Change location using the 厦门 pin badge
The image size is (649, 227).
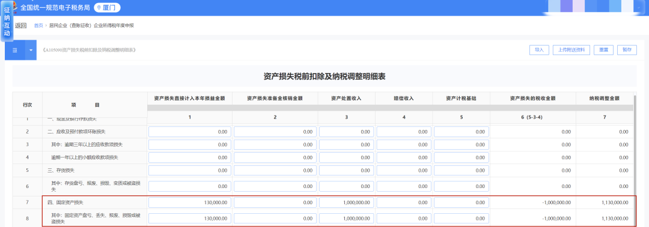107,7
